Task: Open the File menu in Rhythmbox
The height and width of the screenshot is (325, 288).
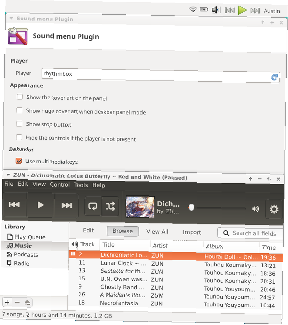Action: click(x=9, y=184)
